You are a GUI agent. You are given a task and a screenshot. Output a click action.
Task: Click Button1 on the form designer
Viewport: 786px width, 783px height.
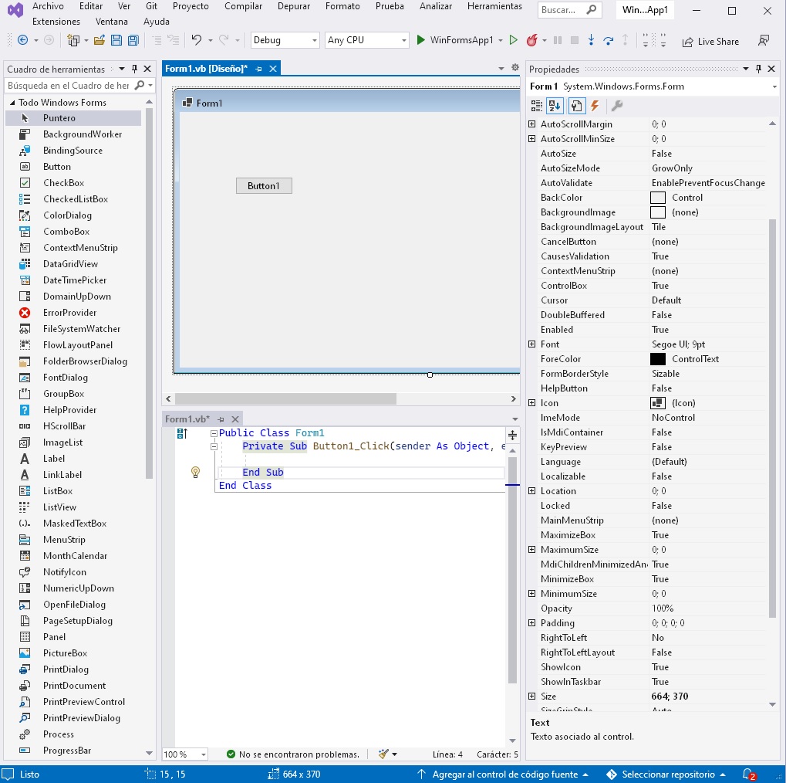point(264,185)
